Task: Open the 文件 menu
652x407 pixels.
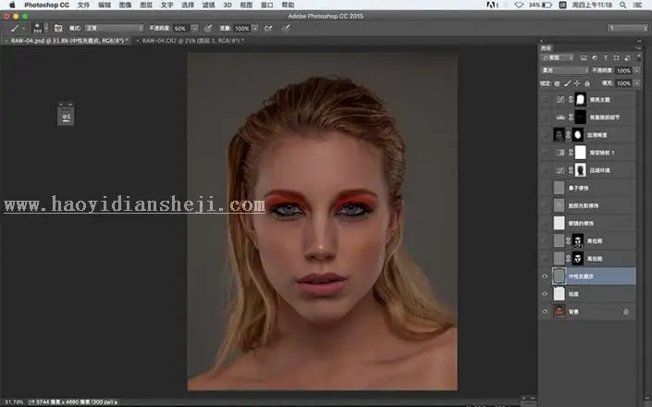Action: pos(83,5)
